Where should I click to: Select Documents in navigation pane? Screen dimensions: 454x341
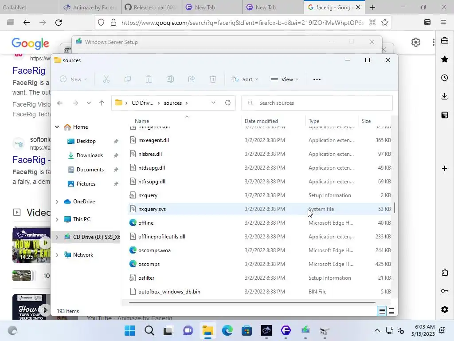point(90,170)
